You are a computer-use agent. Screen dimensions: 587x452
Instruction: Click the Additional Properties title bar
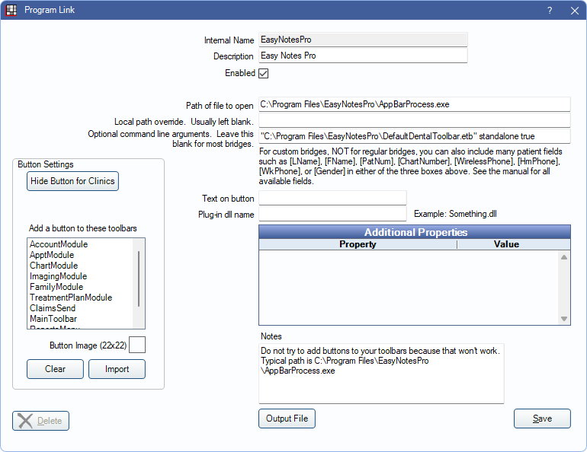coord(415,232)
